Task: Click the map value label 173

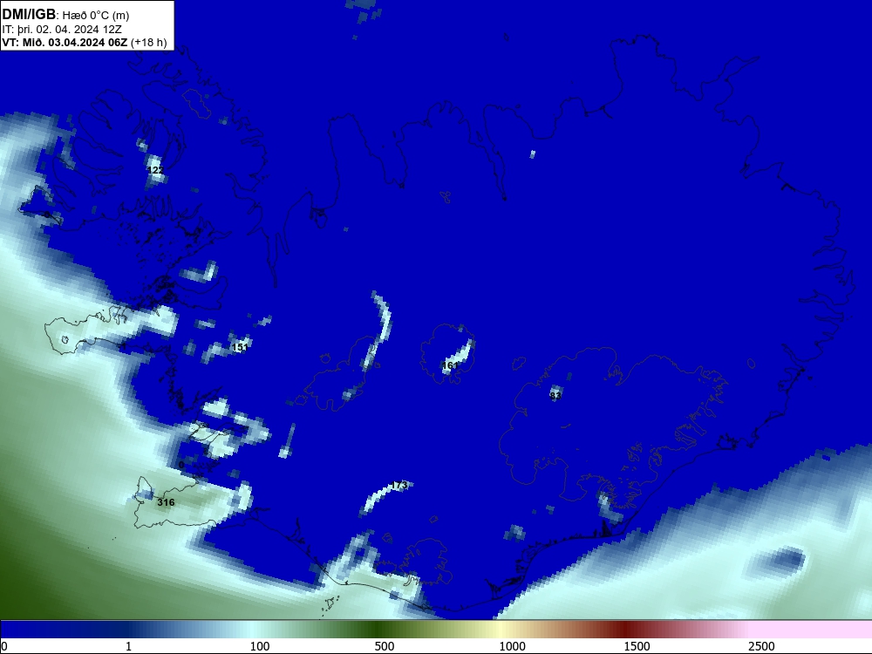Action: (x=399, y=486)
